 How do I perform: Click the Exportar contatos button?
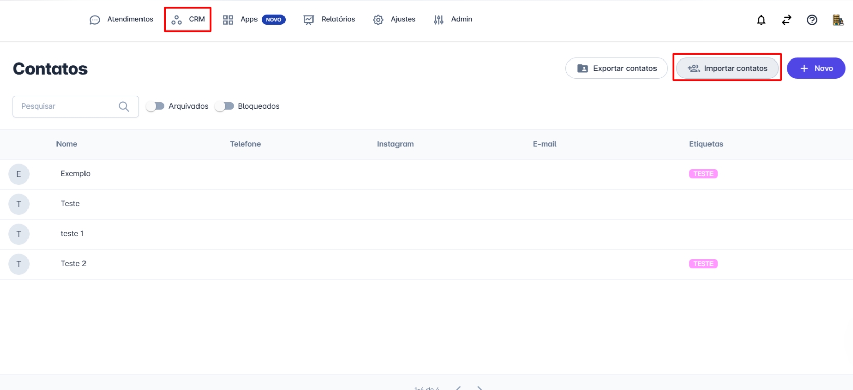click(616, 68)
